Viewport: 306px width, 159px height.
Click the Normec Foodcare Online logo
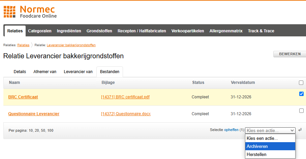[30, 11]
